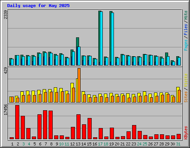Select the red KBytes bar for day 7
The image size is (190, 148).
coord(45,125)
